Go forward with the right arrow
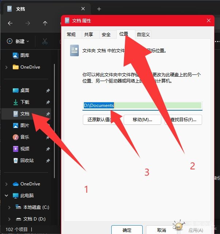Image resolution: width=220 pixels, height=234 pixels. [x=28, y=23]
